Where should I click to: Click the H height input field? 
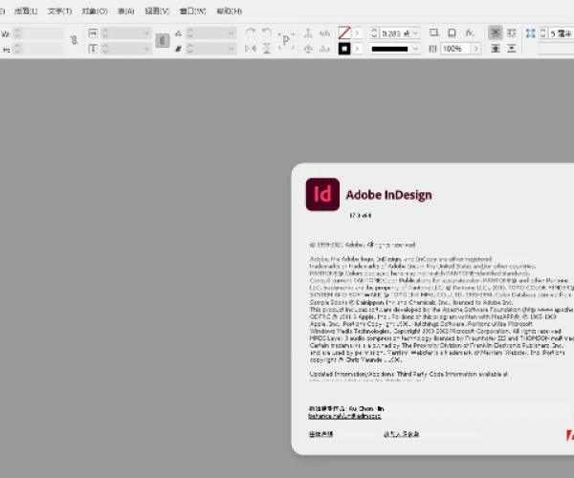click(x=42, y=49)
